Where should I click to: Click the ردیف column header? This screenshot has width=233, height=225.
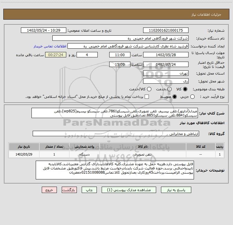click(x=220, y=146)
